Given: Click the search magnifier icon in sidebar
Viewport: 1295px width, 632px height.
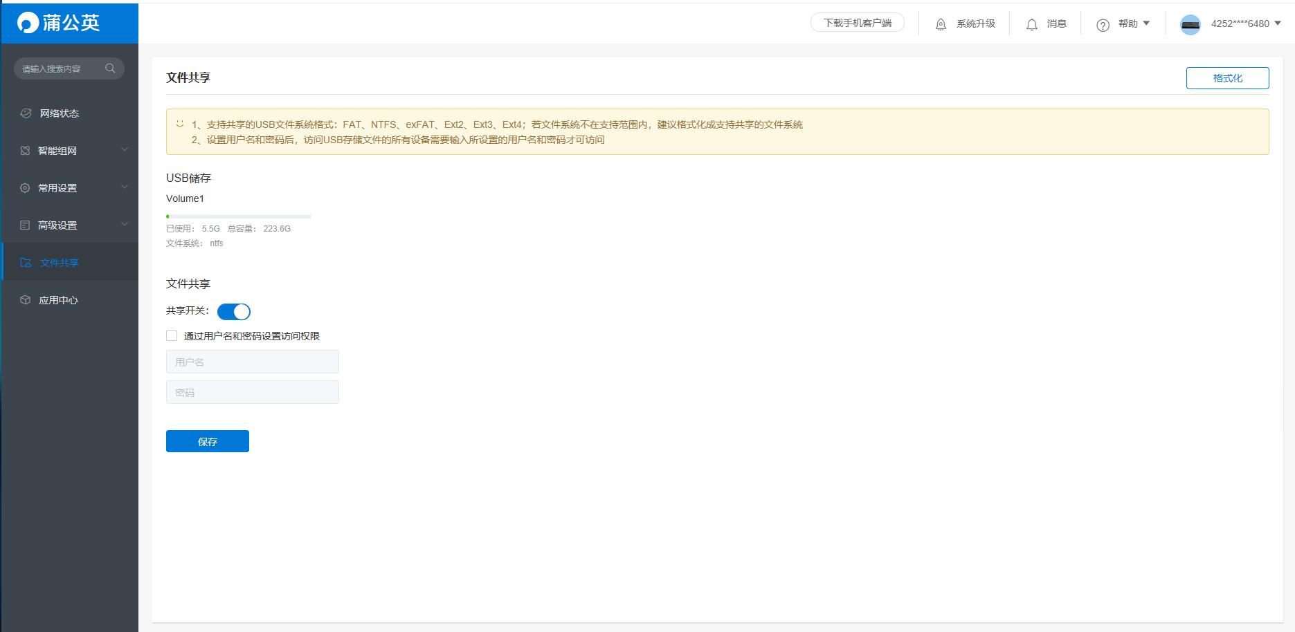Looking at the screenshot, I should point(110,68).
